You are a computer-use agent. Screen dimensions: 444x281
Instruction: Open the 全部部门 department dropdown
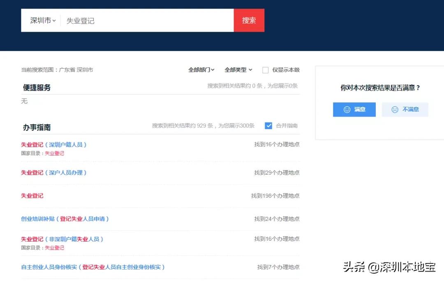click(x=201, y=70)
